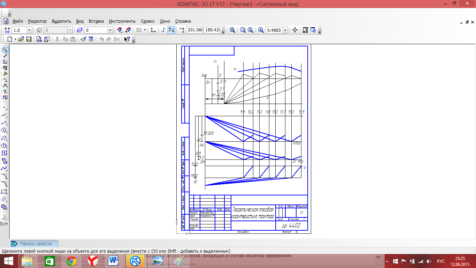Screen dimensions: 476x268
Task: Disable snaps with the crossed magnet icon
Action: tap(128, 30)
